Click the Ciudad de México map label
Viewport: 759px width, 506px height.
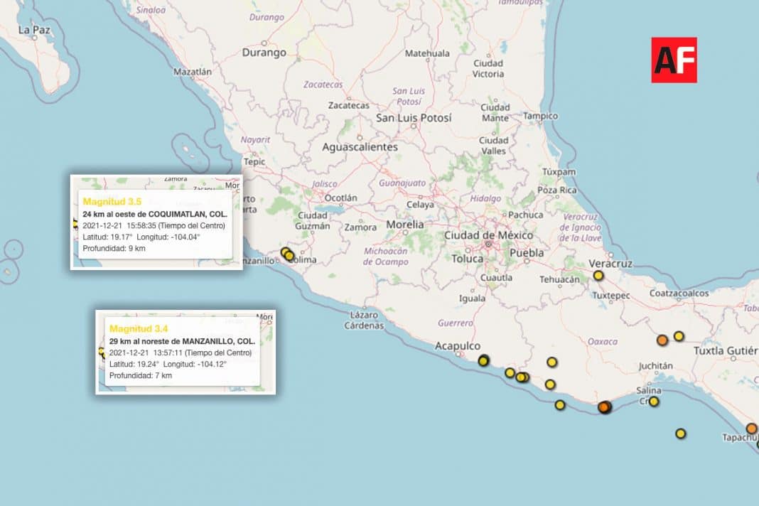coord(488,235)
